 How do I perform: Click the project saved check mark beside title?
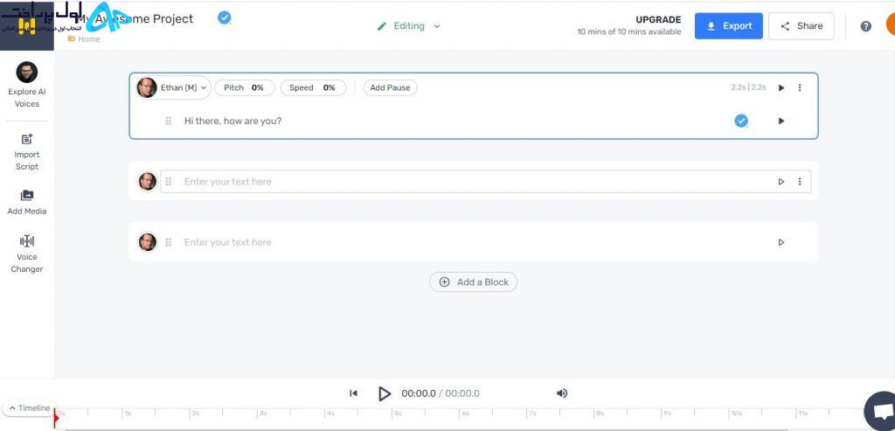tap(225, 18)
